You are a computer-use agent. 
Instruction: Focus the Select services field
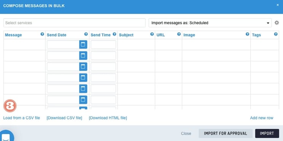[74, 23]
